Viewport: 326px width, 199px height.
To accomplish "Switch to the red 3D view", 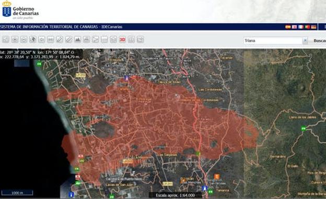I will tap(122, 40).
